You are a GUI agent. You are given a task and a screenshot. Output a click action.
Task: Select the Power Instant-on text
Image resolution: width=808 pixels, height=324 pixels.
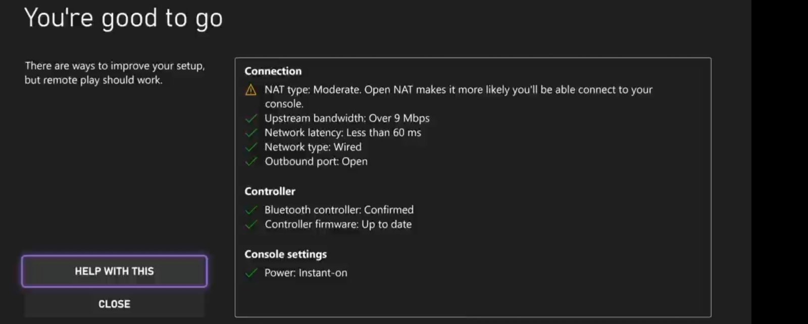[306, 273]
